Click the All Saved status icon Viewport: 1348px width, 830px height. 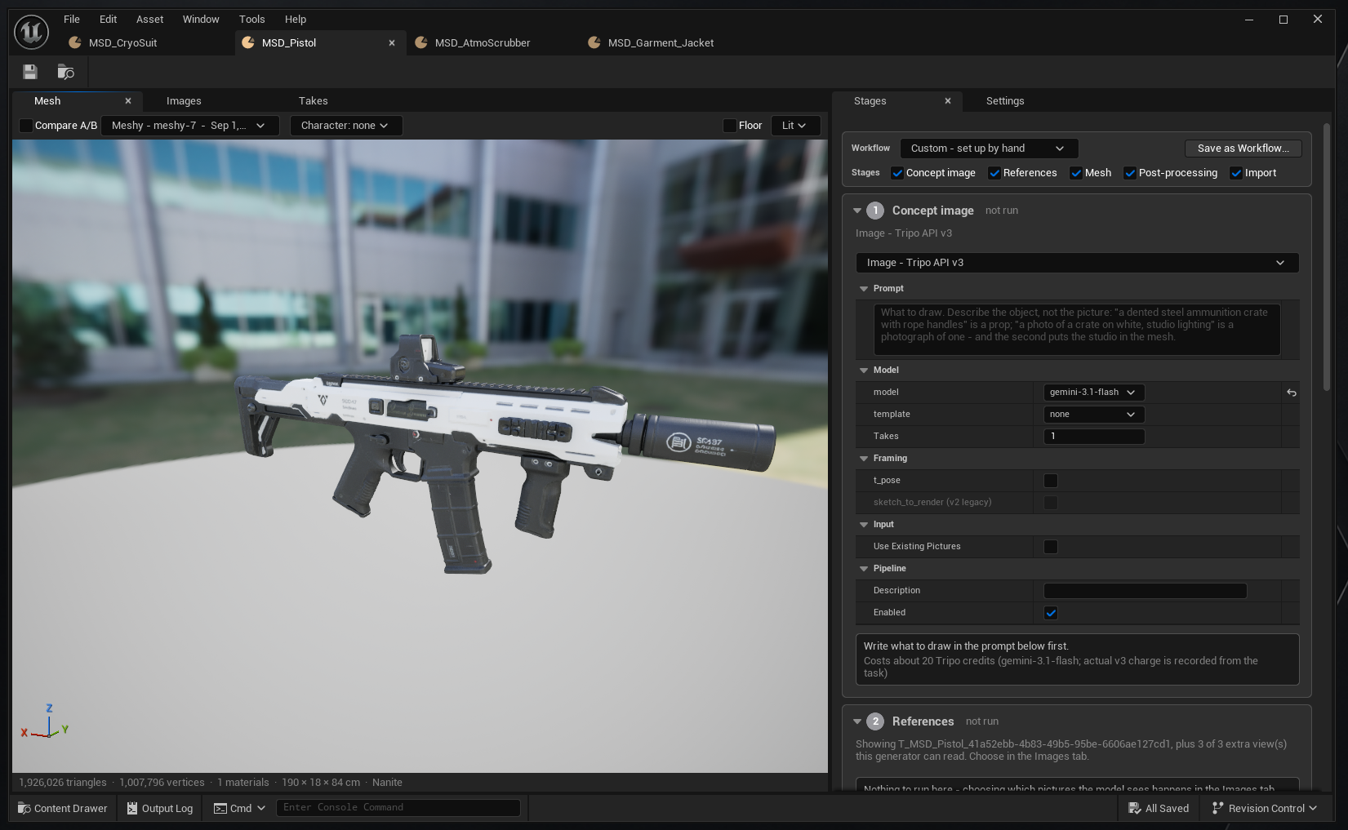[1134, 808]
